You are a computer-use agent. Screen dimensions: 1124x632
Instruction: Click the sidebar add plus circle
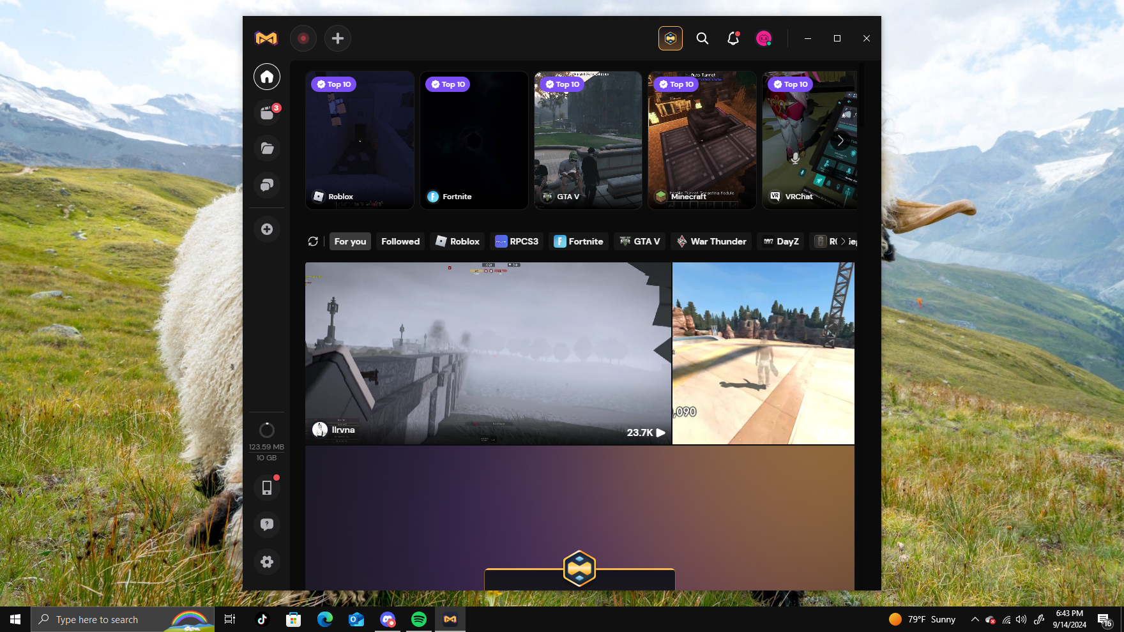coord(267,229)
